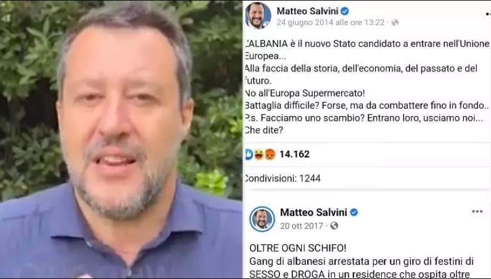Click the verified badge on the 2017 post
This screenshot has width=491, height=279.
pos(354,212)
